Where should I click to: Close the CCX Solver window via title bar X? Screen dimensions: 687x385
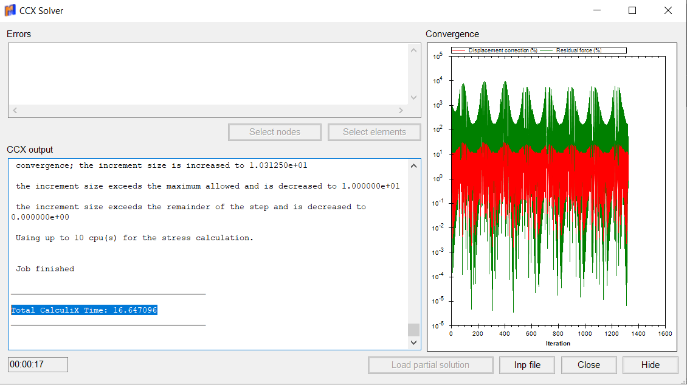[x=668, y=10]
